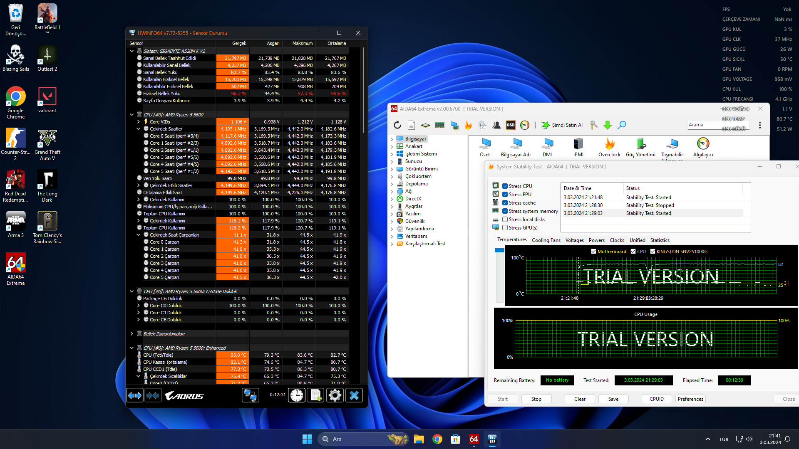Click the Preferences button
The image size is (799, 449).
(690, 399)
